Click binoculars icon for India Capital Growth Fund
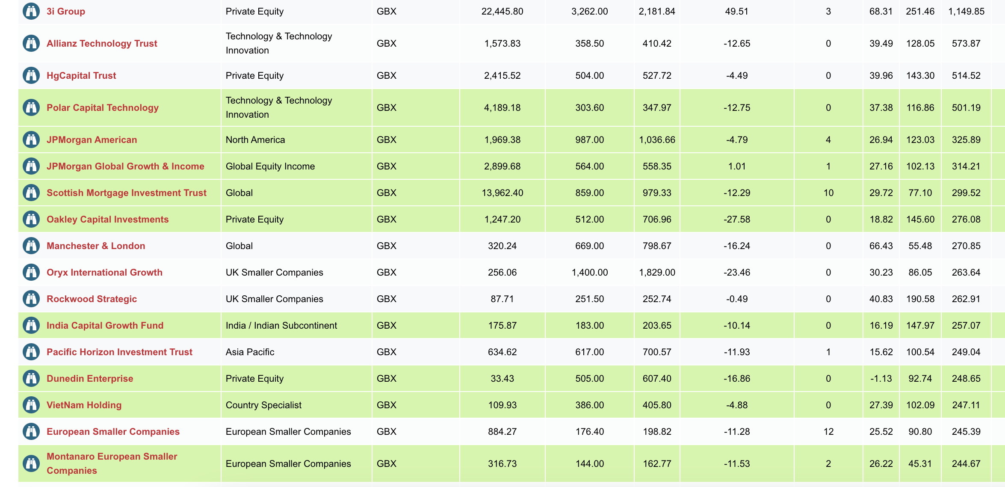The image size is (1005, 487). [x=31, y=325]
